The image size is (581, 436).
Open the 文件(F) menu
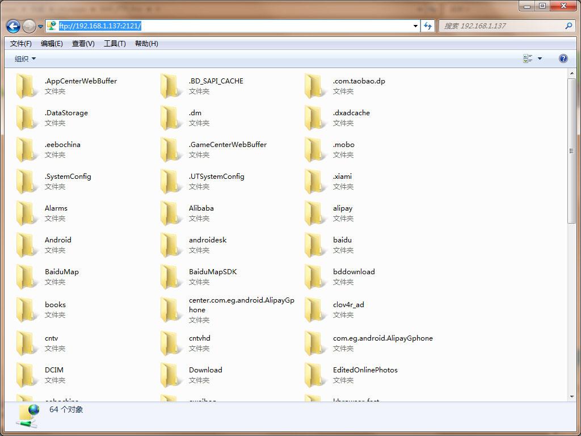[21, 44]
